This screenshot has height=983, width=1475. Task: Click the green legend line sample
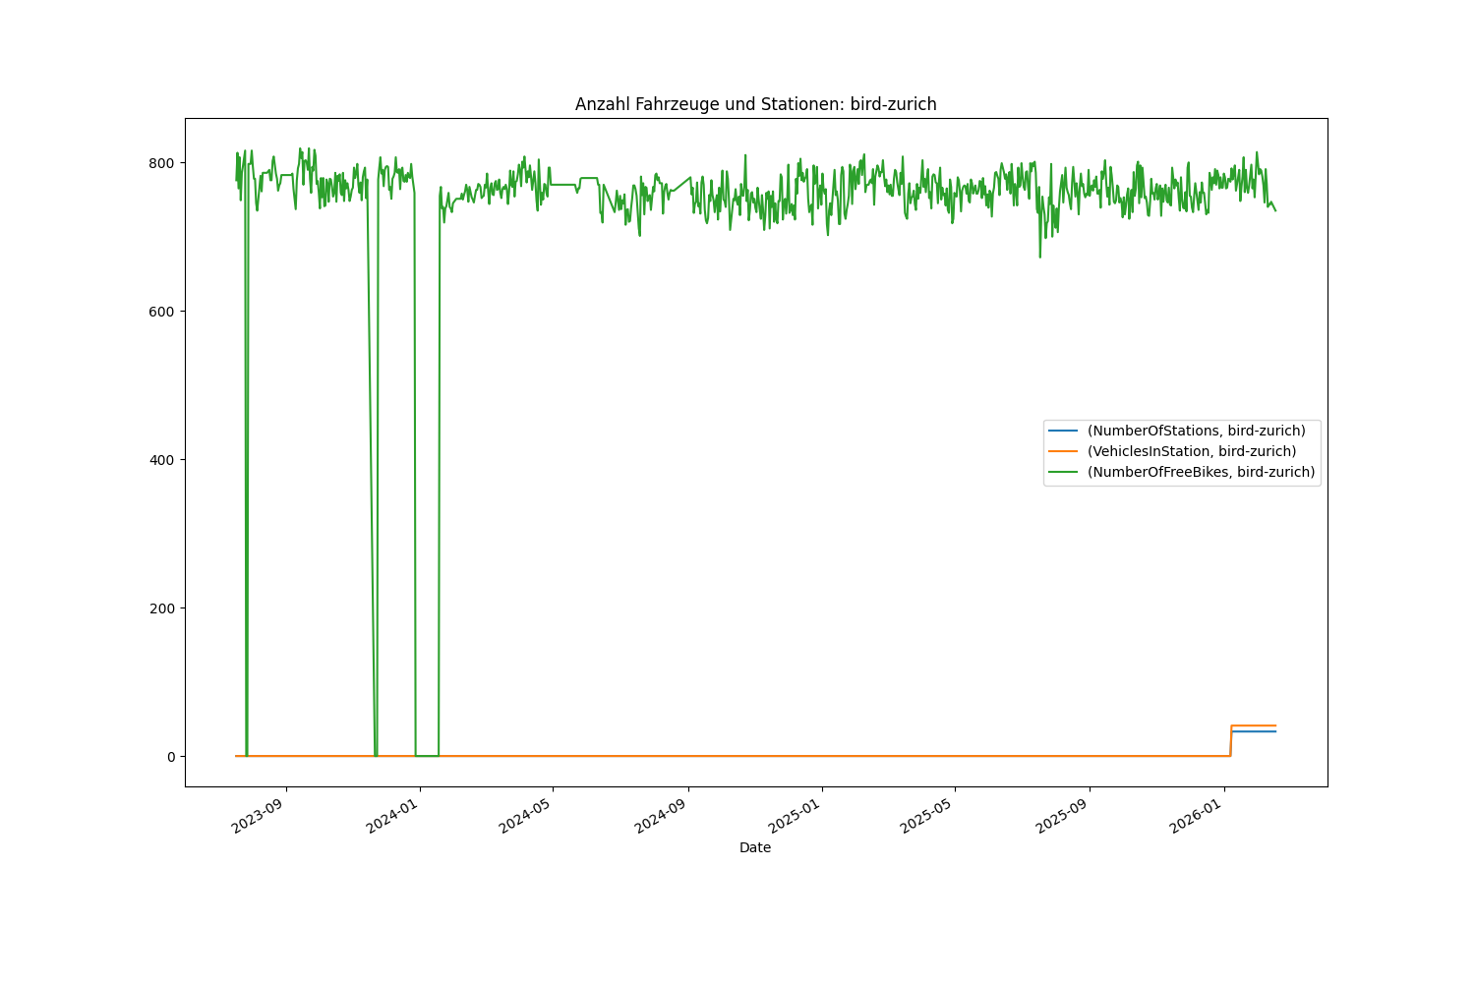(x=1063, y=472)
